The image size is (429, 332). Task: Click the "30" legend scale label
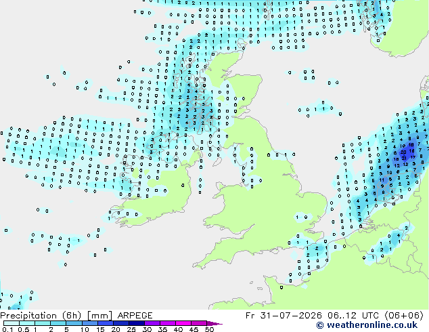pos(148,329)
